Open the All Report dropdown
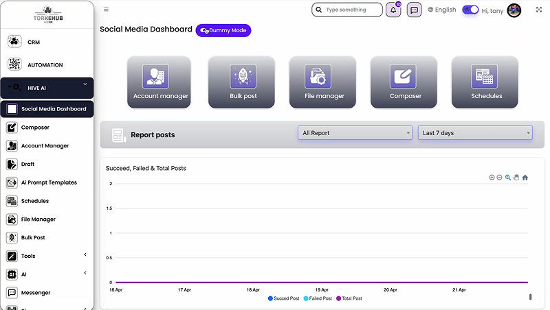The height and width of the screenshot is (310, 550). click(355, 133)
